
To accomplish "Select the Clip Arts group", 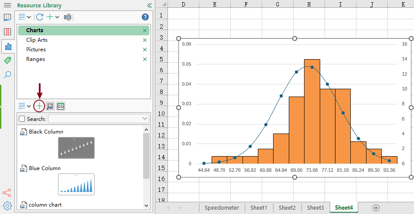I will [x=37, y=40].
